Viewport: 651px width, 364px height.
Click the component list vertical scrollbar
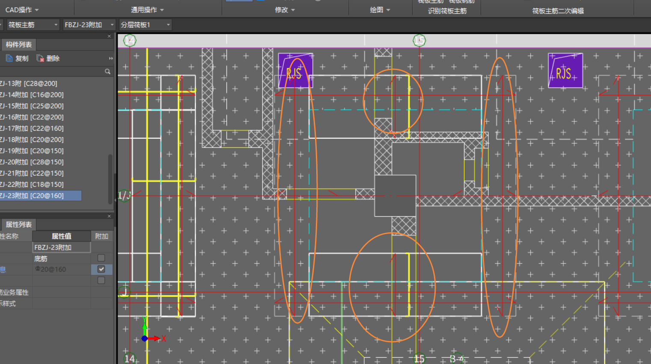110,178
